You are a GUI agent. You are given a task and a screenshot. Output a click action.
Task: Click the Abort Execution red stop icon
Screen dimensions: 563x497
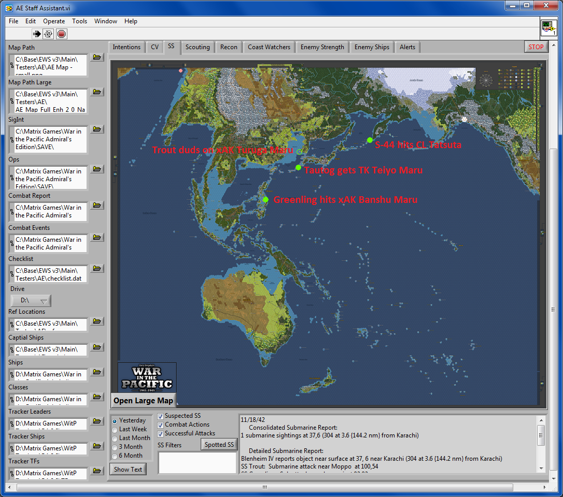tap(61, 34)
